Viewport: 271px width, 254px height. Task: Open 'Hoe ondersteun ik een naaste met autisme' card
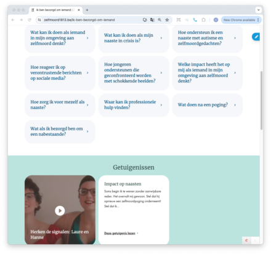[x=208, y=38]
